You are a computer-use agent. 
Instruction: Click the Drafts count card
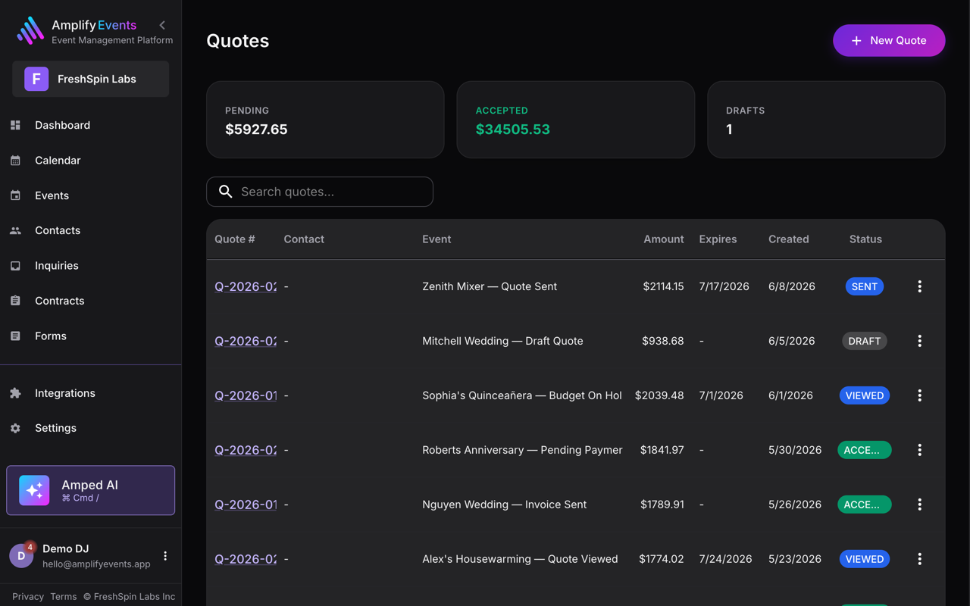click(x=826, y=120)
